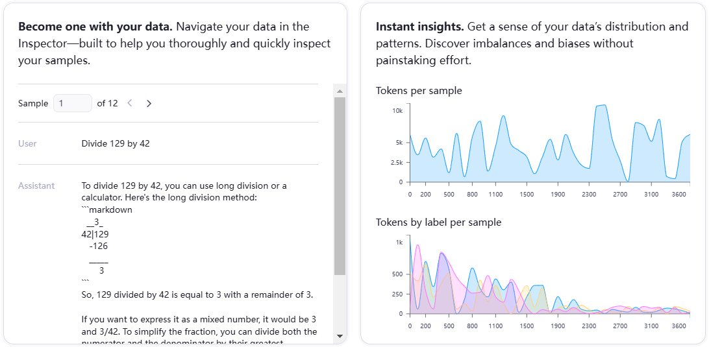Click the Inspector scrollbar thumb
The image size is (709, 347).
(x=340, y=185)
